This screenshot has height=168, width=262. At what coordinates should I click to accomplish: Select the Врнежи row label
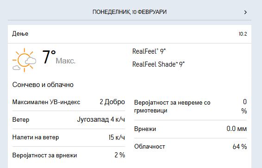pos(145,129)
